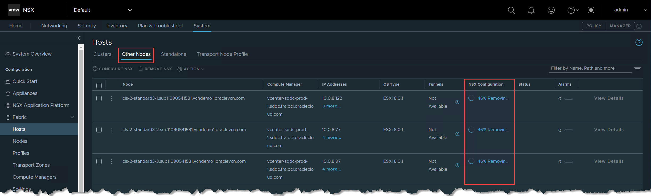Check the box for cls-2-standard3-1 host
651x196 pixels.
(99, 98)
